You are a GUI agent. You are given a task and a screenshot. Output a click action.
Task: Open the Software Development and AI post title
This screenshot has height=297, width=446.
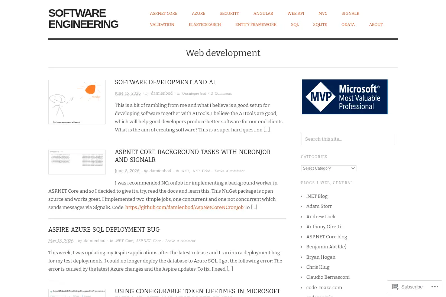(165, 82)
